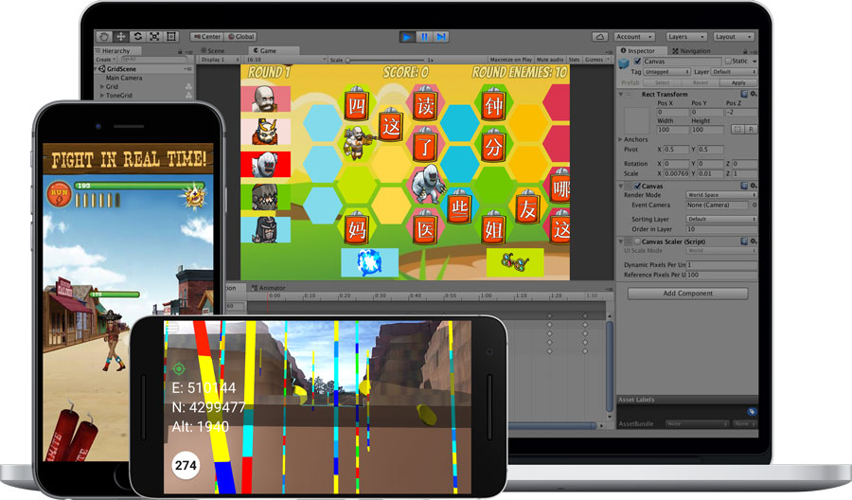The height and width of the screenshot is (500, 852).
Task: Click the Add Component button
Action: (688, 293)
